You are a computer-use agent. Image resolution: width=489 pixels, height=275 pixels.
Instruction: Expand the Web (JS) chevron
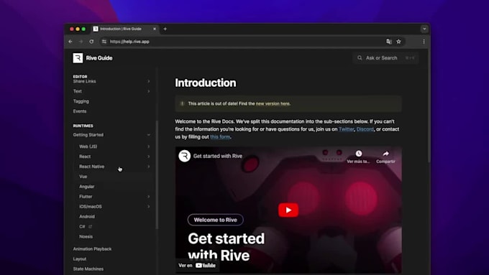tap(148, 146)
